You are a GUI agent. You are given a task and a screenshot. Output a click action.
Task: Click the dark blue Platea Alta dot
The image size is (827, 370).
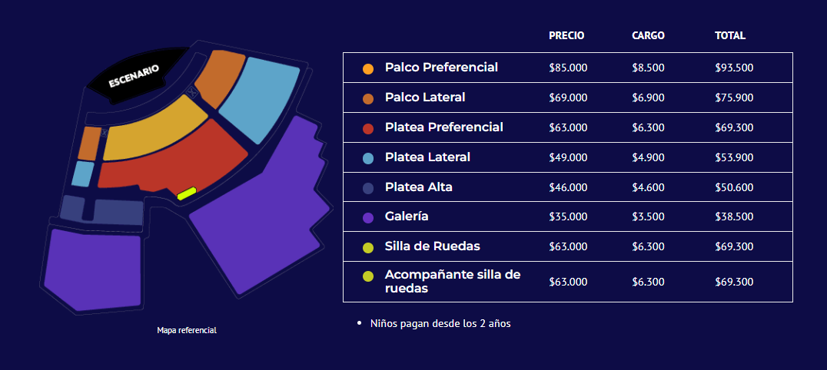[368, 188]
